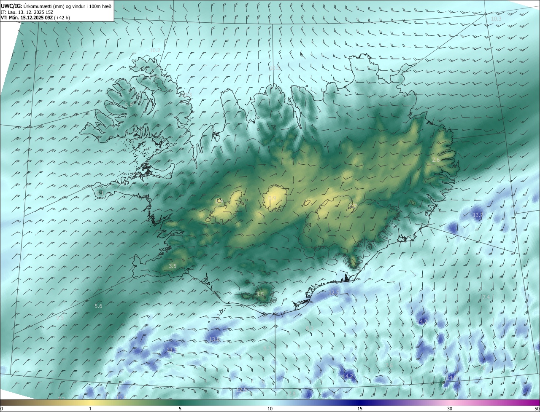Click the 10.2 value label on the map
Viewport: 540px width, 412px height.
tap(155, 50)
